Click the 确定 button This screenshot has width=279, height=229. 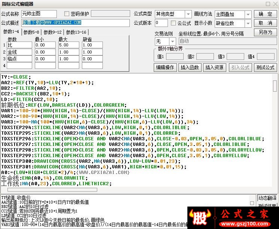point(265,14)
